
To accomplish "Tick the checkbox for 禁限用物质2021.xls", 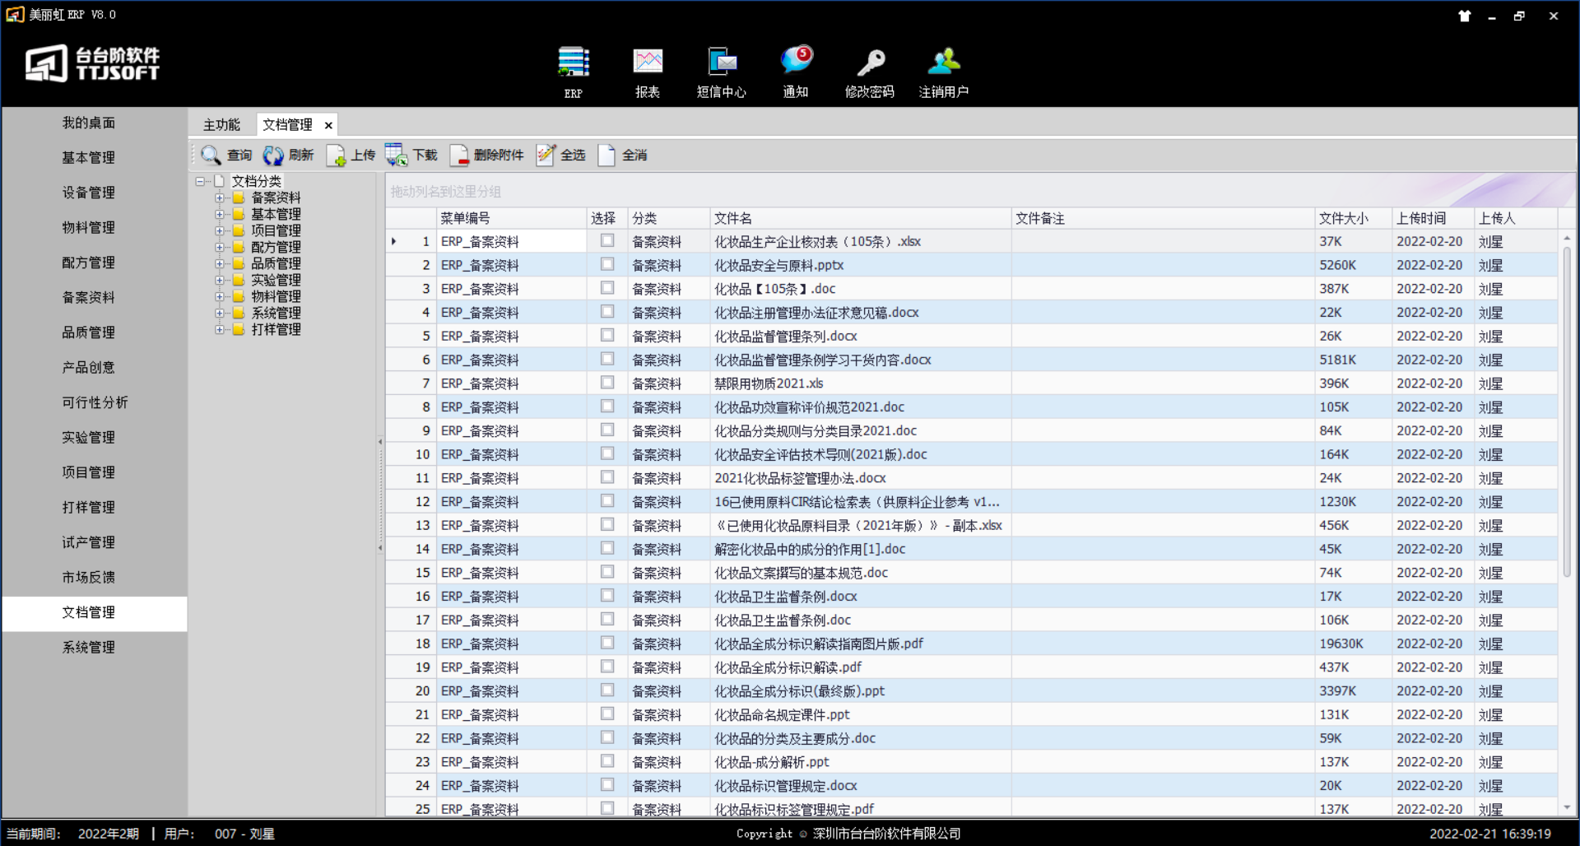I will click(607, 383).
